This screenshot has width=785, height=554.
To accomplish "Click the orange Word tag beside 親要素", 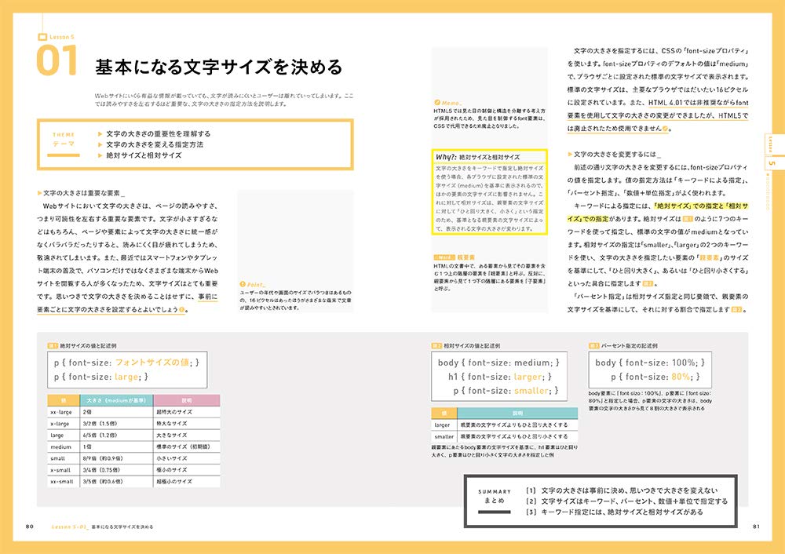I will (444, 257).
